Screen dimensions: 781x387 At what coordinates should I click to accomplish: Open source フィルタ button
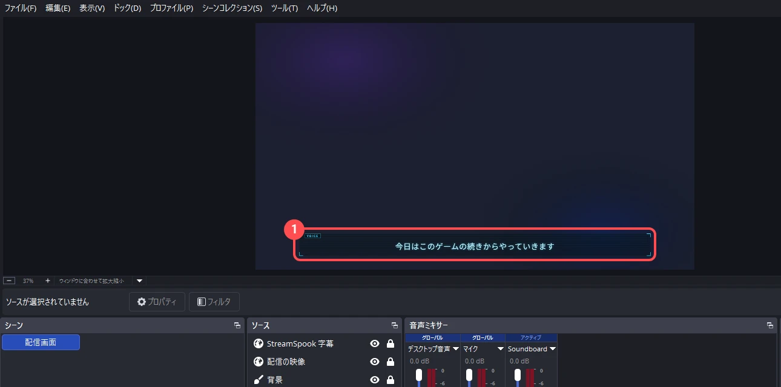pyautogui.click(x=214, y=302)
